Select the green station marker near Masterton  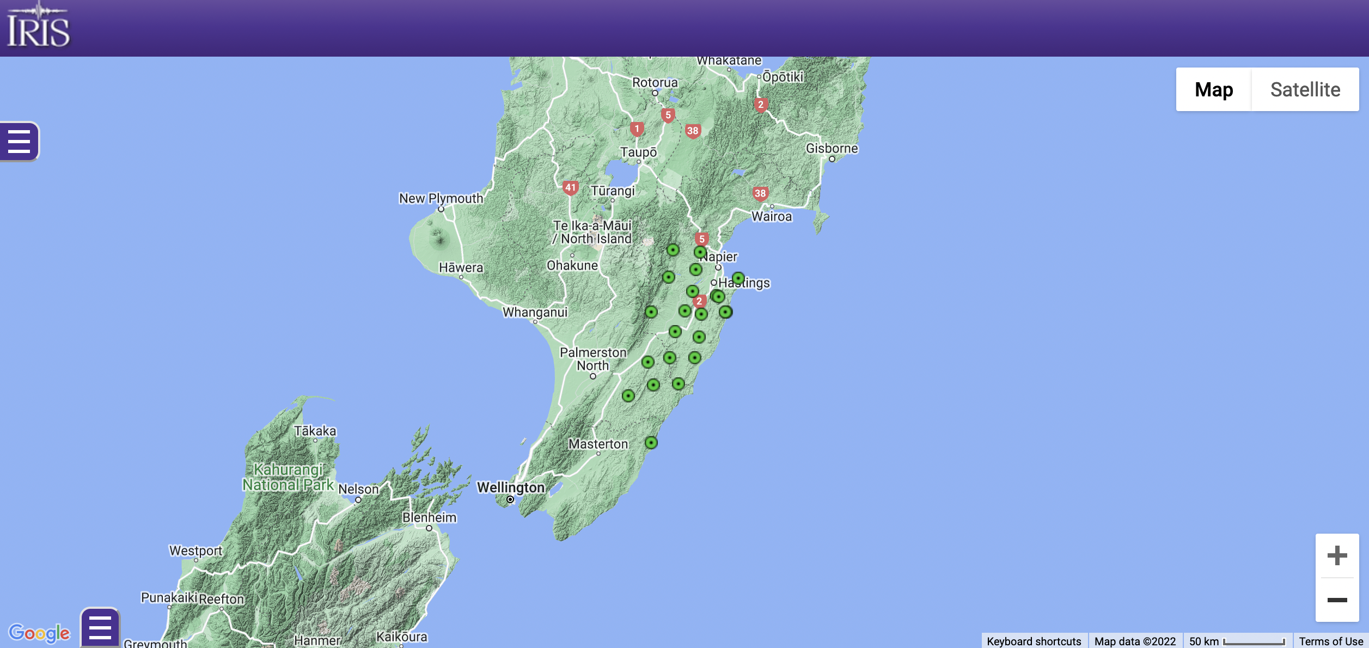coord(651,443)
